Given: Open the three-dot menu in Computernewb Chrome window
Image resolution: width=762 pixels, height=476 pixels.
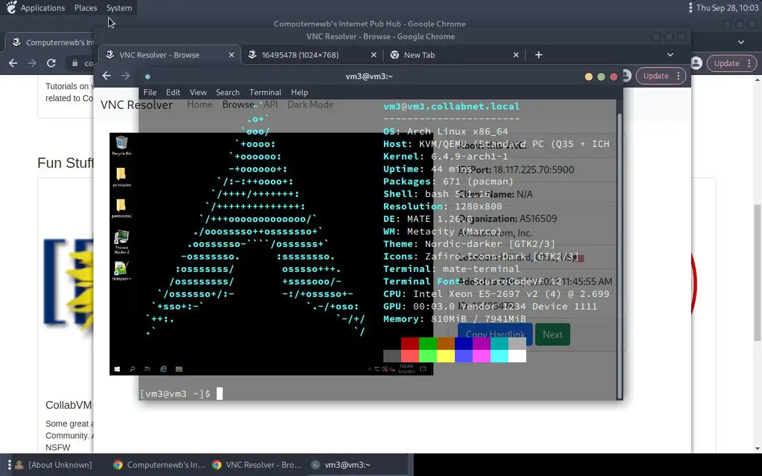Looking at the screenshot, I should 749,63.
